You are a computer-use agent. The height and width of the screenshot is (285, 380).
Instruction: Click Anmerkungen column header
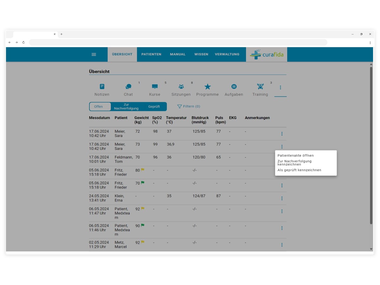[257, 118]
